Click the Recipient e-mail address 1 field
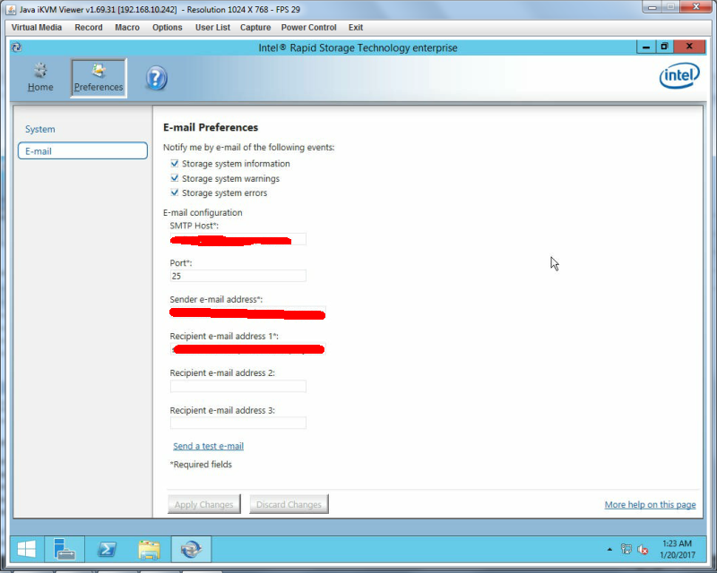Viewport: 717px width, 573px height. (247, 349)
